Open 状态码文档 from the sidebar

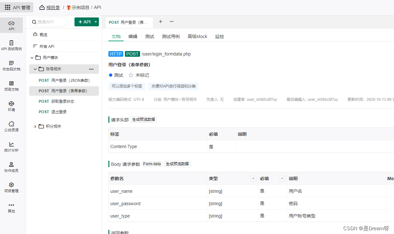[x=11, y=66]
